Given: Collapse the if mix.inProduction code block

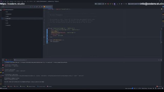Looking at the screenshot, I should pos(47,40).
